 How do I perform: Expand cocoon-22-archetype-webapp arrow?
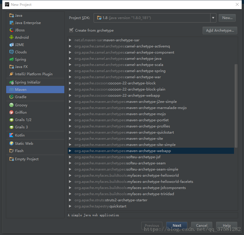click(70, 96)
